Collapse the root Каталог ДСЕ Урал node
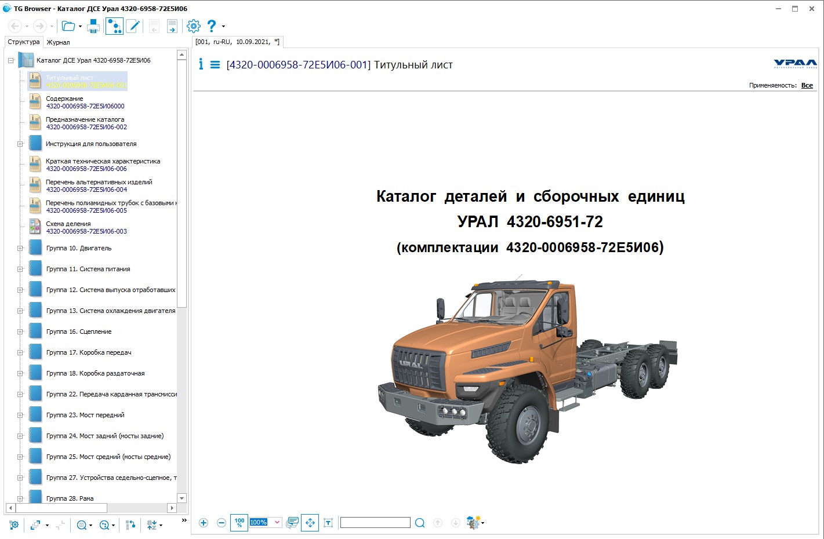This screenshot has width=824, height=539. [10, 60]
